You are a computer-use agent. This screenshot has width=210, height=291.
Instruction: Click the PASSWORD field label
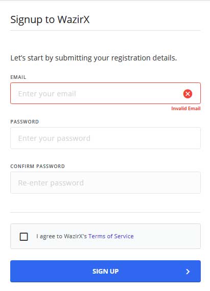[x=25, y=122]
